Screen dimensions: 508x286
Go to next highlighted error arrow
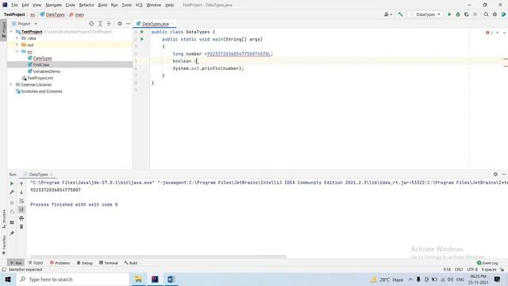click(x=504, y=33)
